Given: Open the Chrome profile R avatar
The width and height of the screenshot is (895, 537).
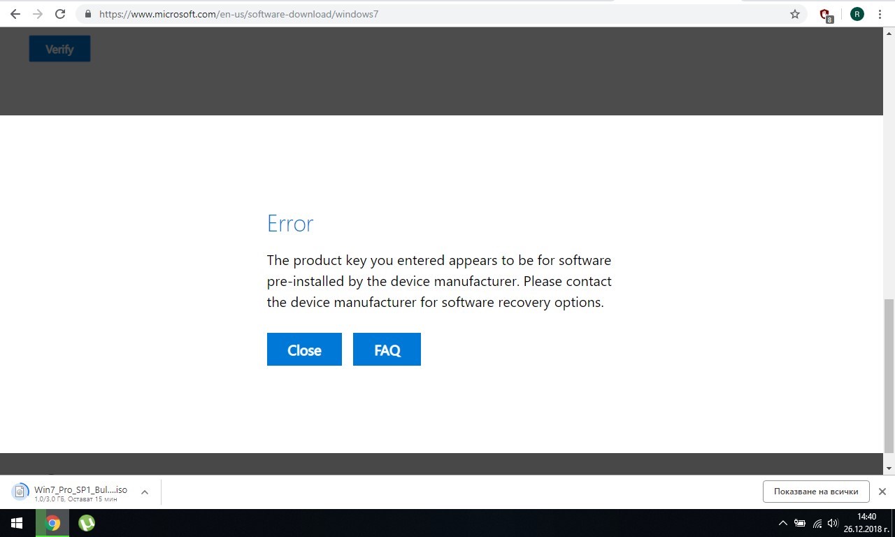Looking at the screenshot, I should pyautogui.click(x=857, y=14).
